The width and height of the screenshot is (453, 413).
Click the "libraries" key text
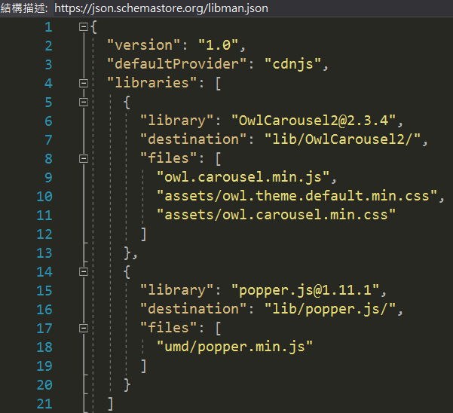(152, 83)
